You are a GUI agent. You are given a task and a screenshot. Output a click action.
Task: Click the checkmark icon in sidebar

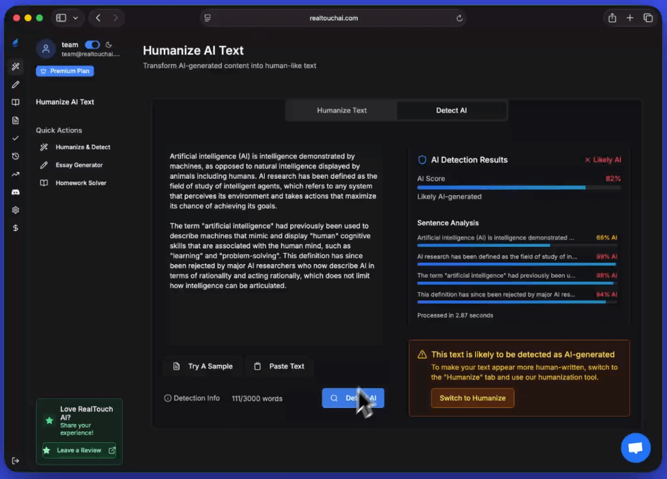tap(16, 139)
